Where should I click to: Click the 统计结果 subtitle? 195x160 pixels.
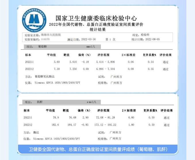tap(97, 29)
